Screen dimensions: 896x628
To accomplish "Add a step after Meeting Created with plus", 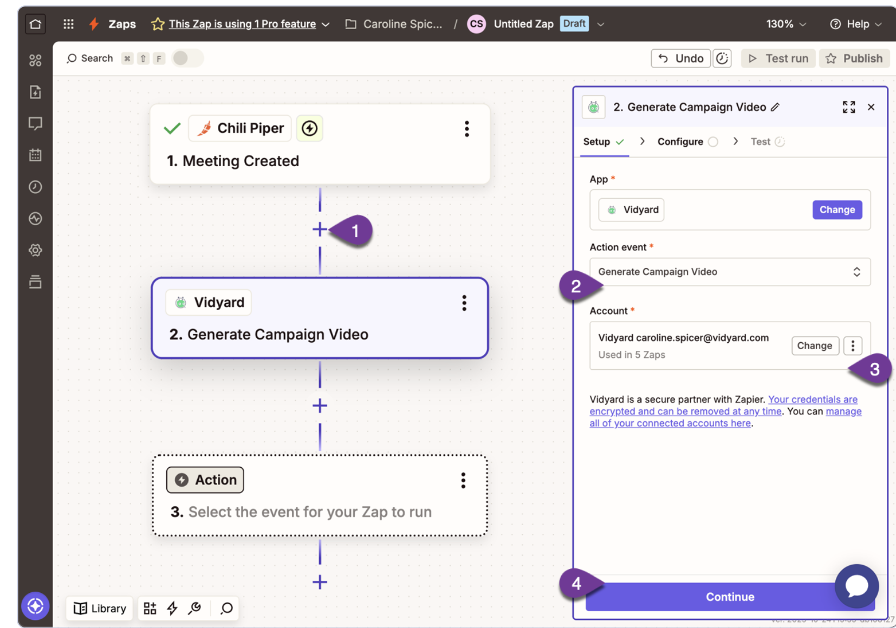I will (x=320, y=230).
